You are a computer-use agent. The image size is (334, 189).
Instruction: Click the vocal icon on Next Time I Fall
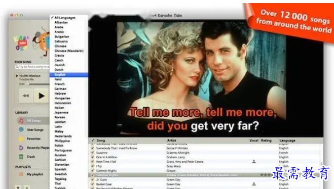point(254,162)
